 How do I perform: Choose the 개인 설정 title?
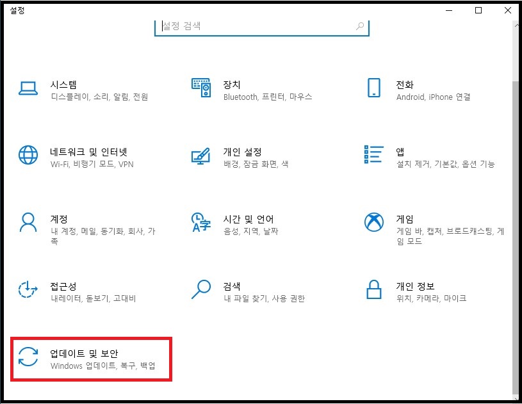242,152
